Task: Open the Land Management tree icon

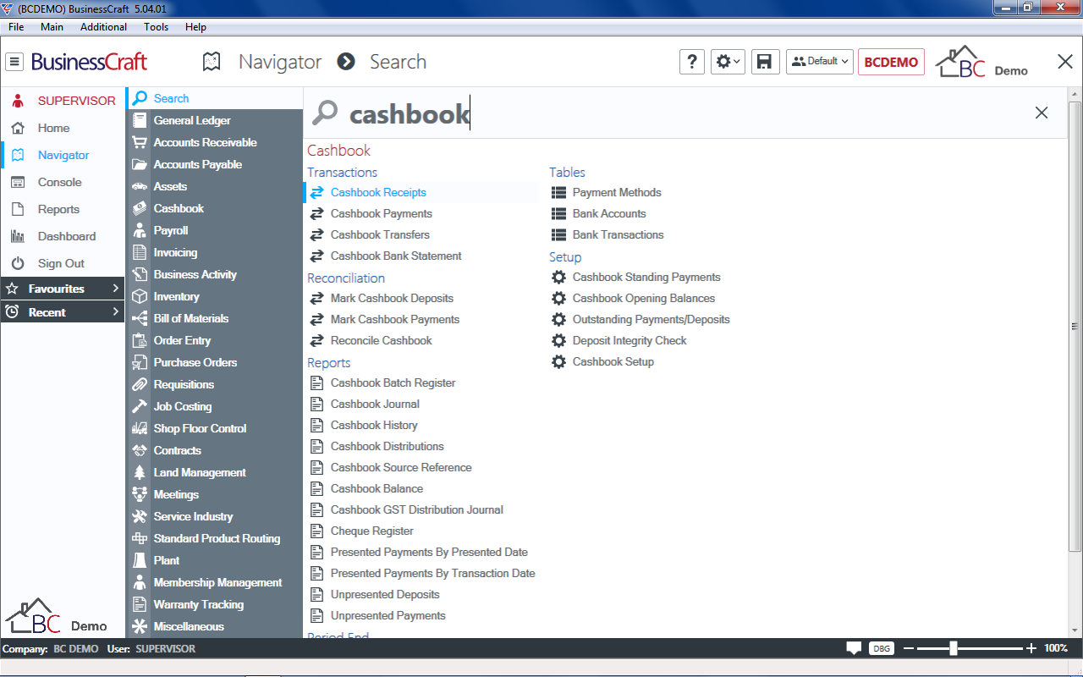Action: click(140, 472)
